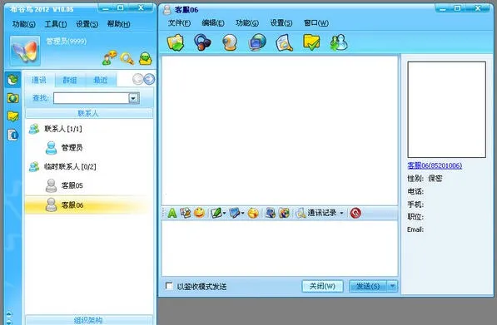Open the smiley emoticon picker
Viewport: 497px width, 325px height.
coord(199,213)
